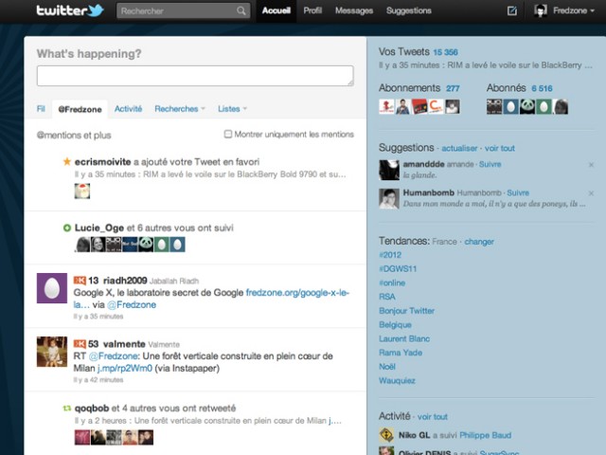606x455 pixels.
Task: Click first avatar under Abonnements
Action: point(386,106)
